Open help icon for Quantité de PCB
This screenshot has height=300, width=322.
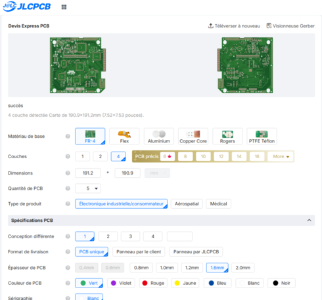click(68, 188)
